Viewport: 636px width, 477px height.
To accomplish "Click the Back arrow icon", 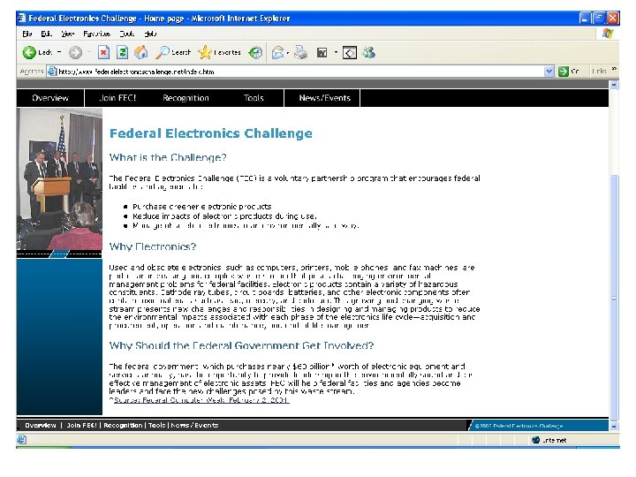I will tap(29, 52).
